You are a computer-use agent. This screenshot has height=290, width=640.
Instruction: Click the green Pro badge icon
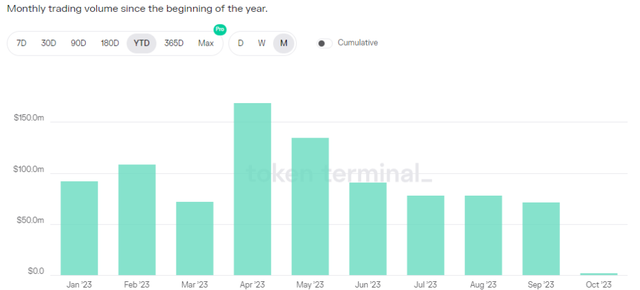(219, 29)
